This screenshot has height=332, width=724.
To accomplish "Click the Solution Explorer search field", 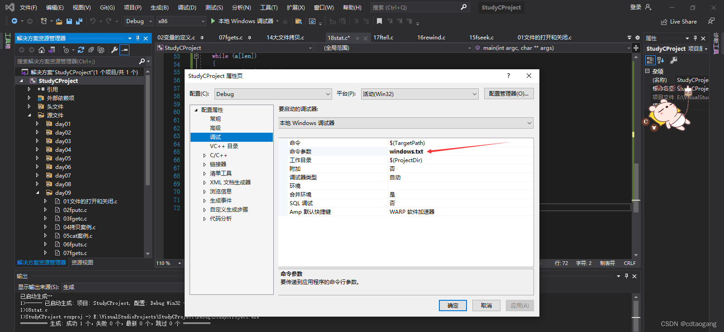I will (77, 61).
